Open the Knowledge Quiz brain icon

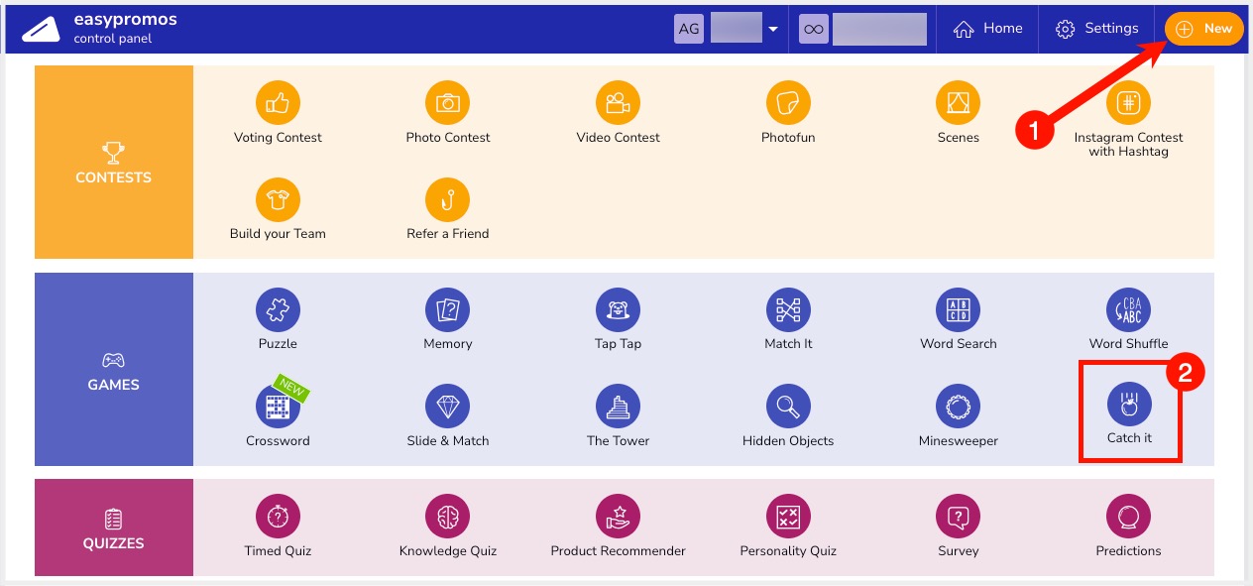(x=448, y=517)
